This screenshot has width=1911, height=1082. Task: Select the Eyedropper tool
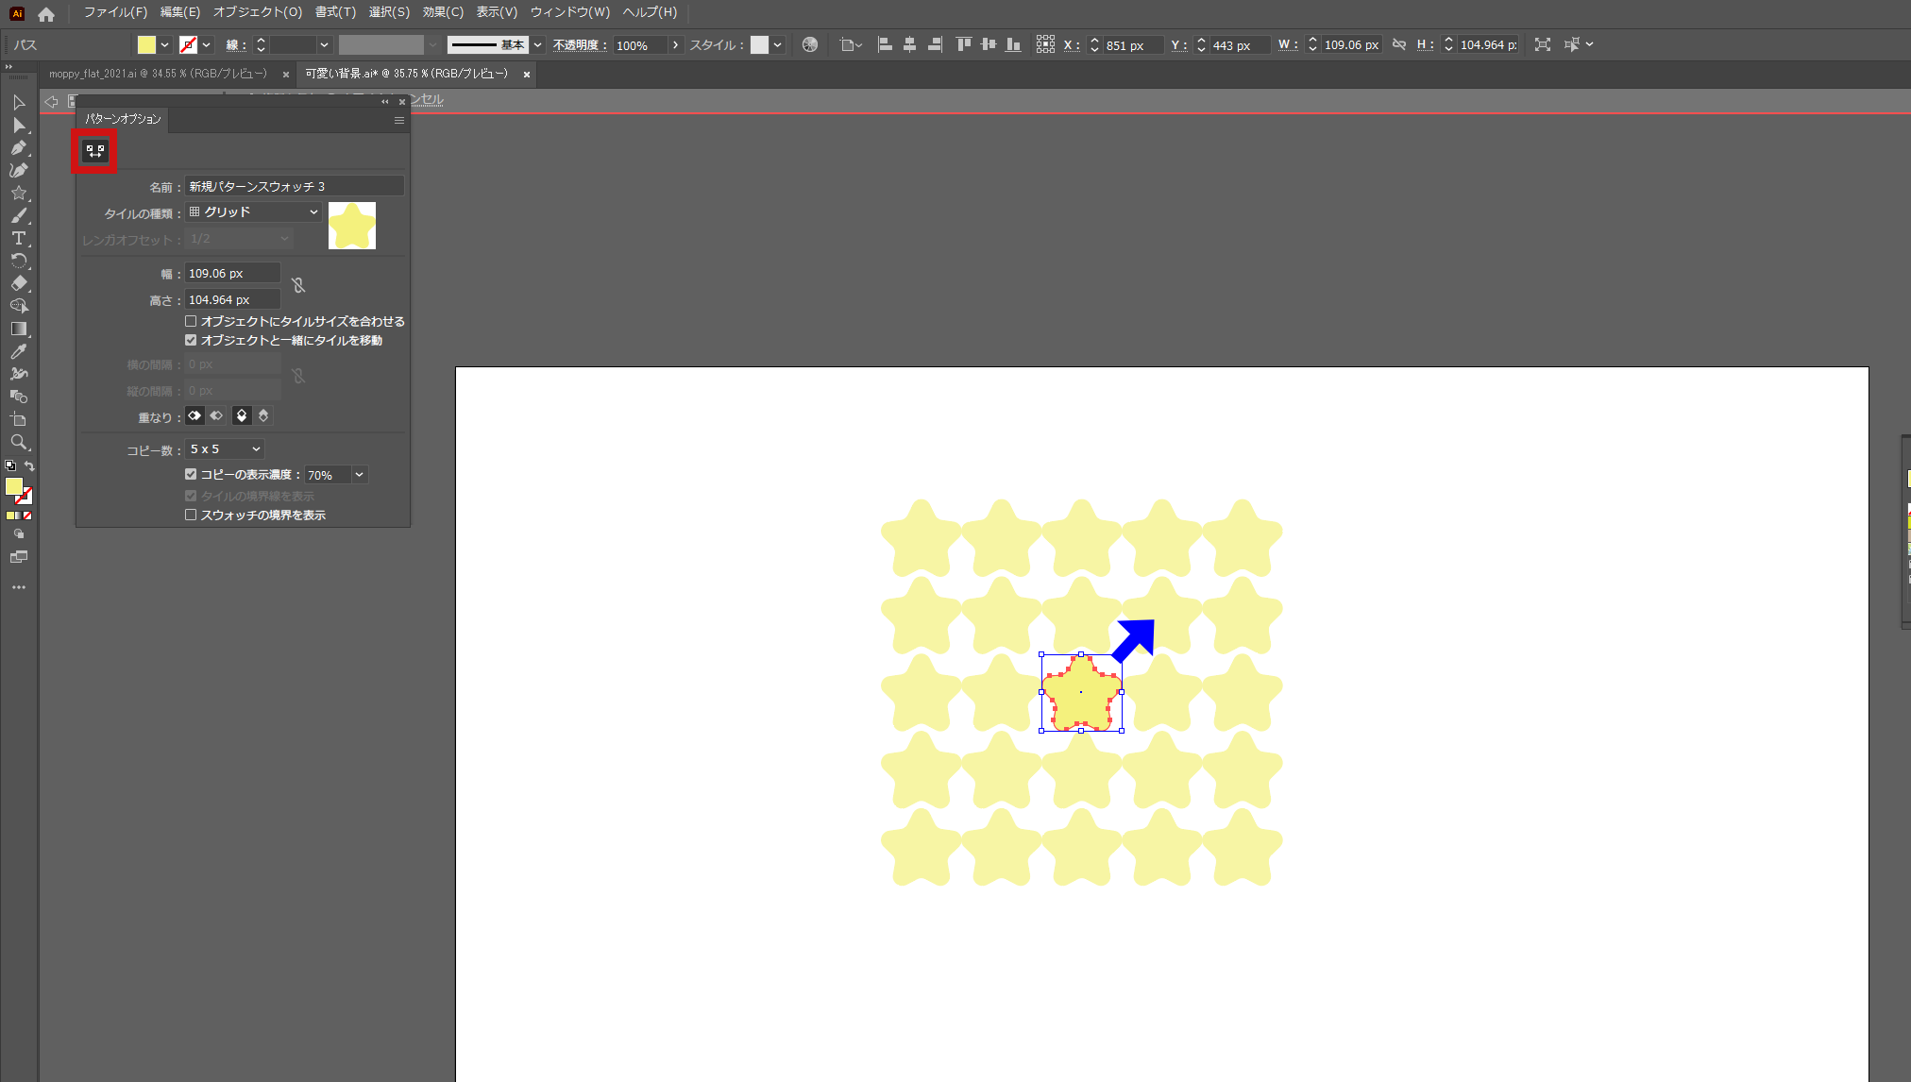pos(18,351)
